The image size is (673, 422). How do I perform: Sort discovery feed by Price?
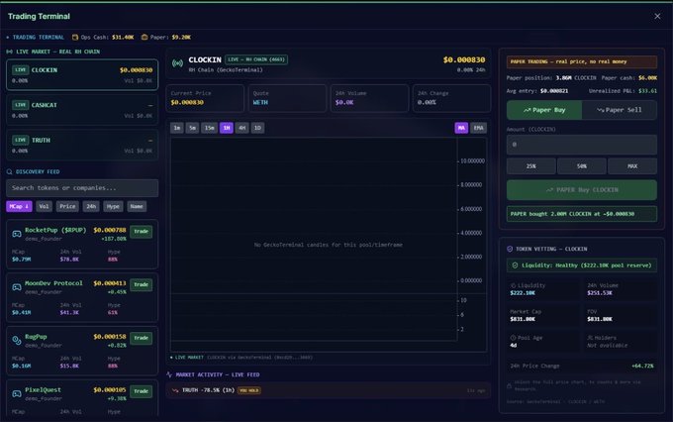(x=67, y=206)
